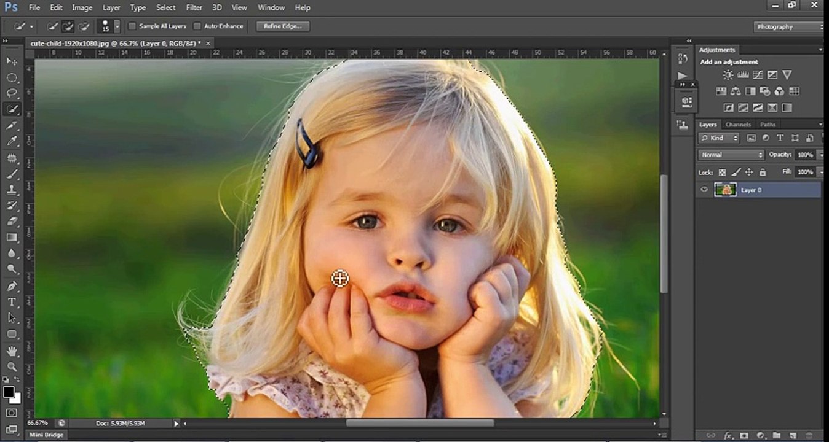Toggle Lock all padlock icon
Image resolution: width=829 pixels, height=442 pixels.
(763, 173)
